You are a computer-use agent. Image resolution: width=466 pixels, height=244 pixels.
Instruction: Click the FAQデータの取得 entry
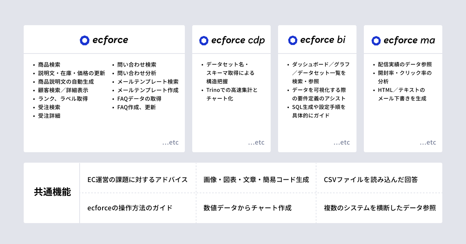click(139, 99)
